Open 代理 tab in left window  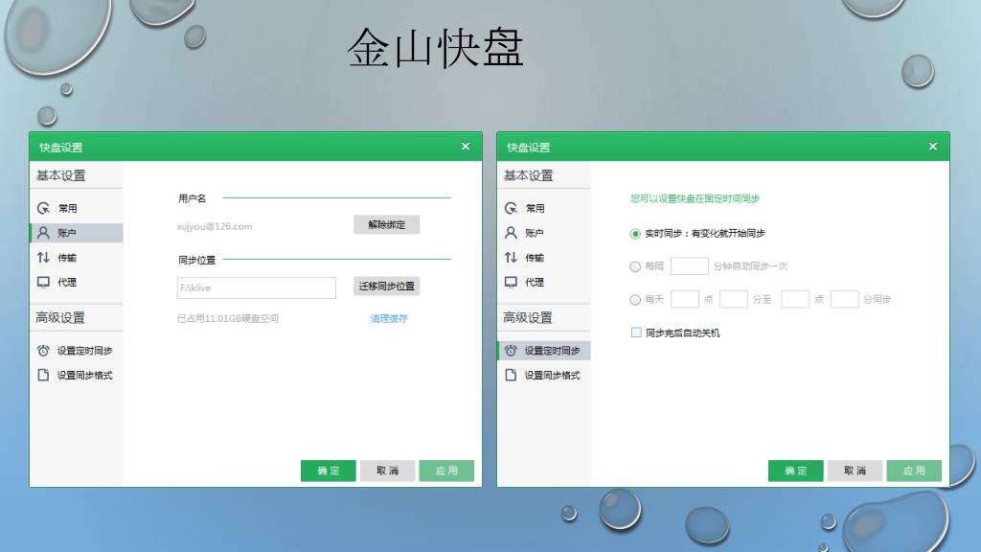pyautogui.click(x=77, y=283)
